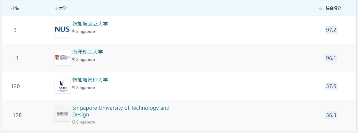Click the 36.3 score badge
The height and width of the screenshot is (133, 358).
point(331,115)
